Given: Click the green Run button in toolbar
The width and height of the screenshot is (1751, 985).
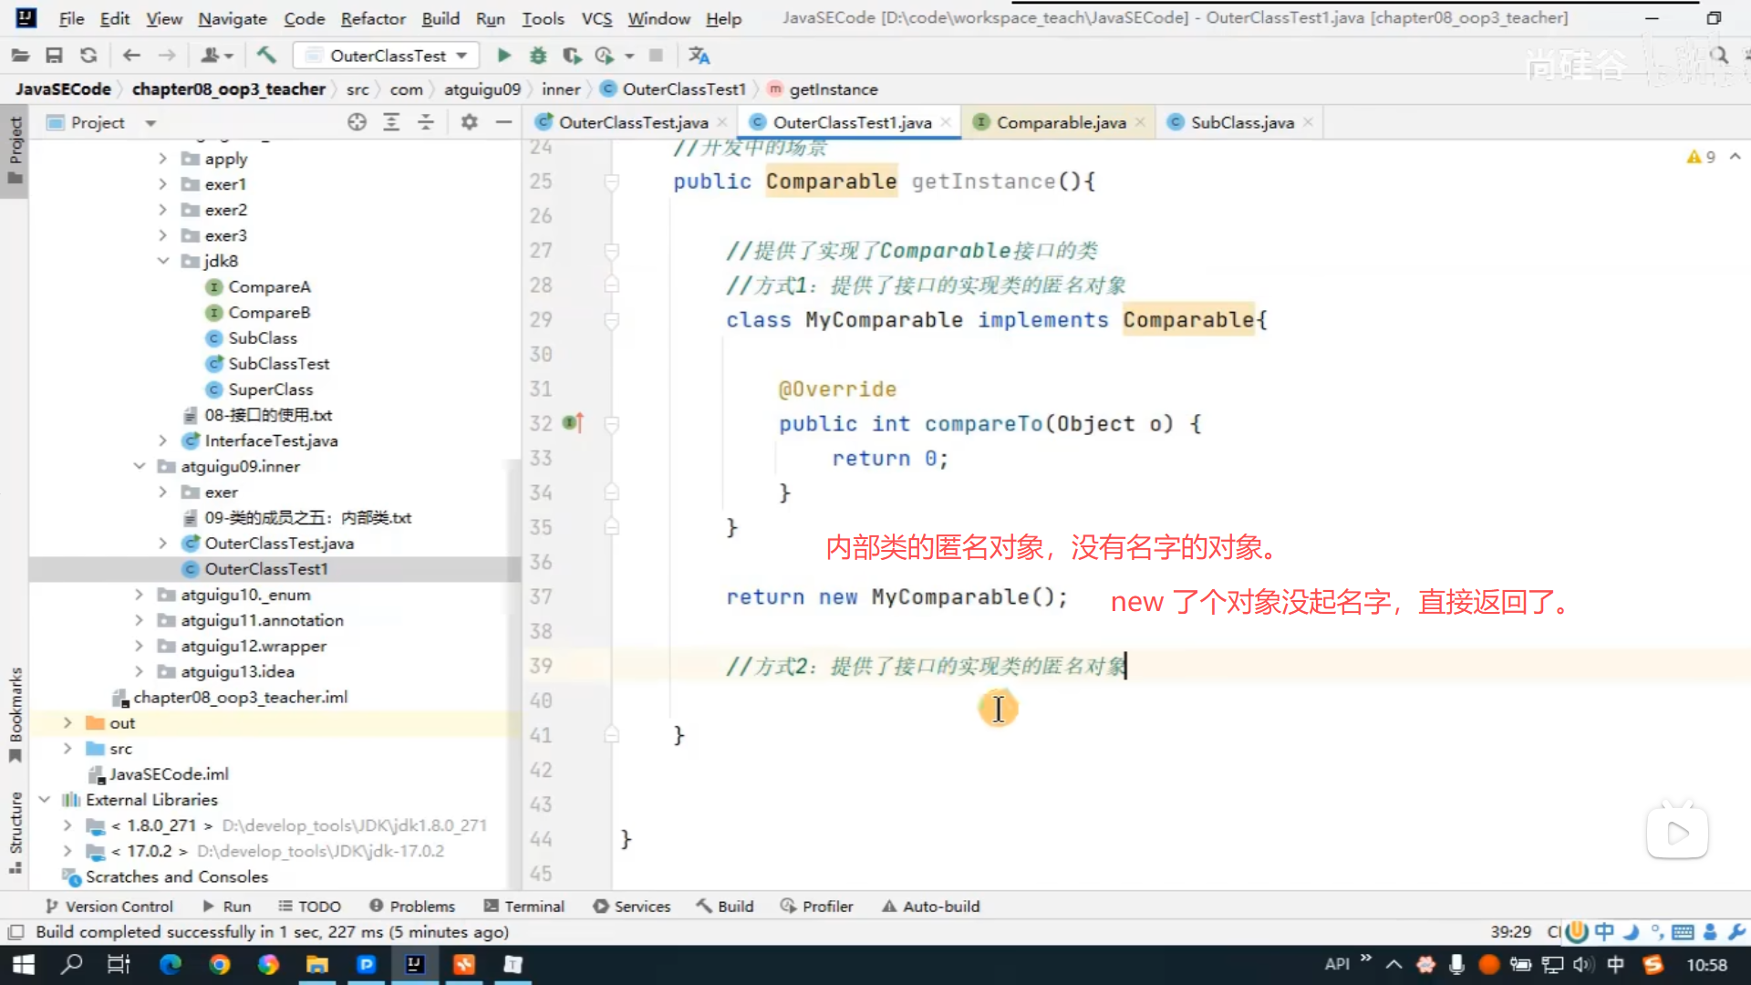Looking at the screenshot, I should (503, 56).
